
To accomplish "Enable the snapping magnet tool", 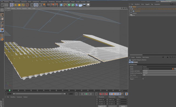I will 2,39.
